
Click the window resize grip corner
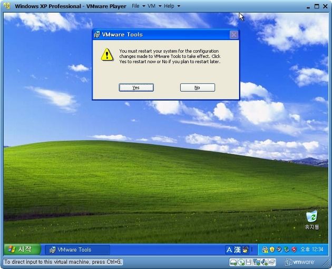click(326, 264)
